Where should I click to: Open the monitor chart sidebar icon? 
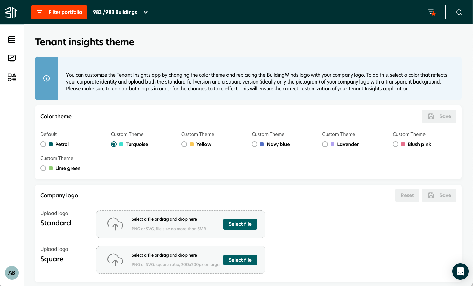coord(12,58)
